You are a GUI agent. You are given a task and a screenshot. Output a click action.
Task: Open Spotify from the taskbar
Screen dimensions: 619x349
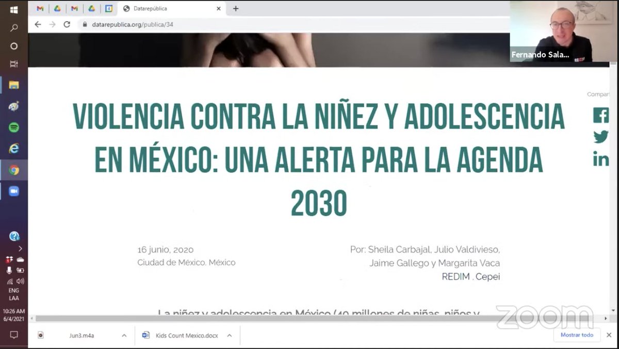tap(14, 128)
